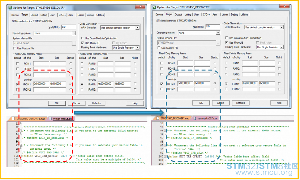Enable Use Cross-Module Optimization in right dialog

(226, 38)
